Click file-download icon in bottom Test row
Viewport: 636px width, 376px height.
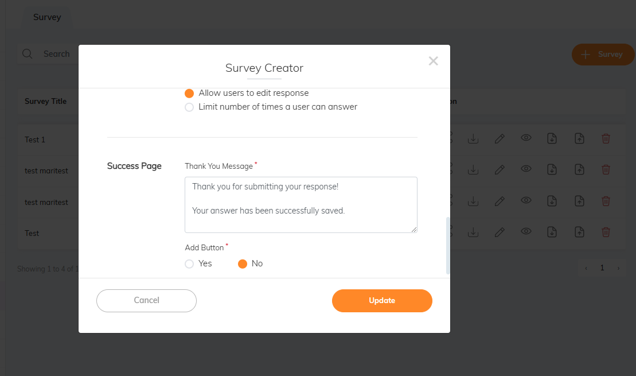(x=552, y=232)
